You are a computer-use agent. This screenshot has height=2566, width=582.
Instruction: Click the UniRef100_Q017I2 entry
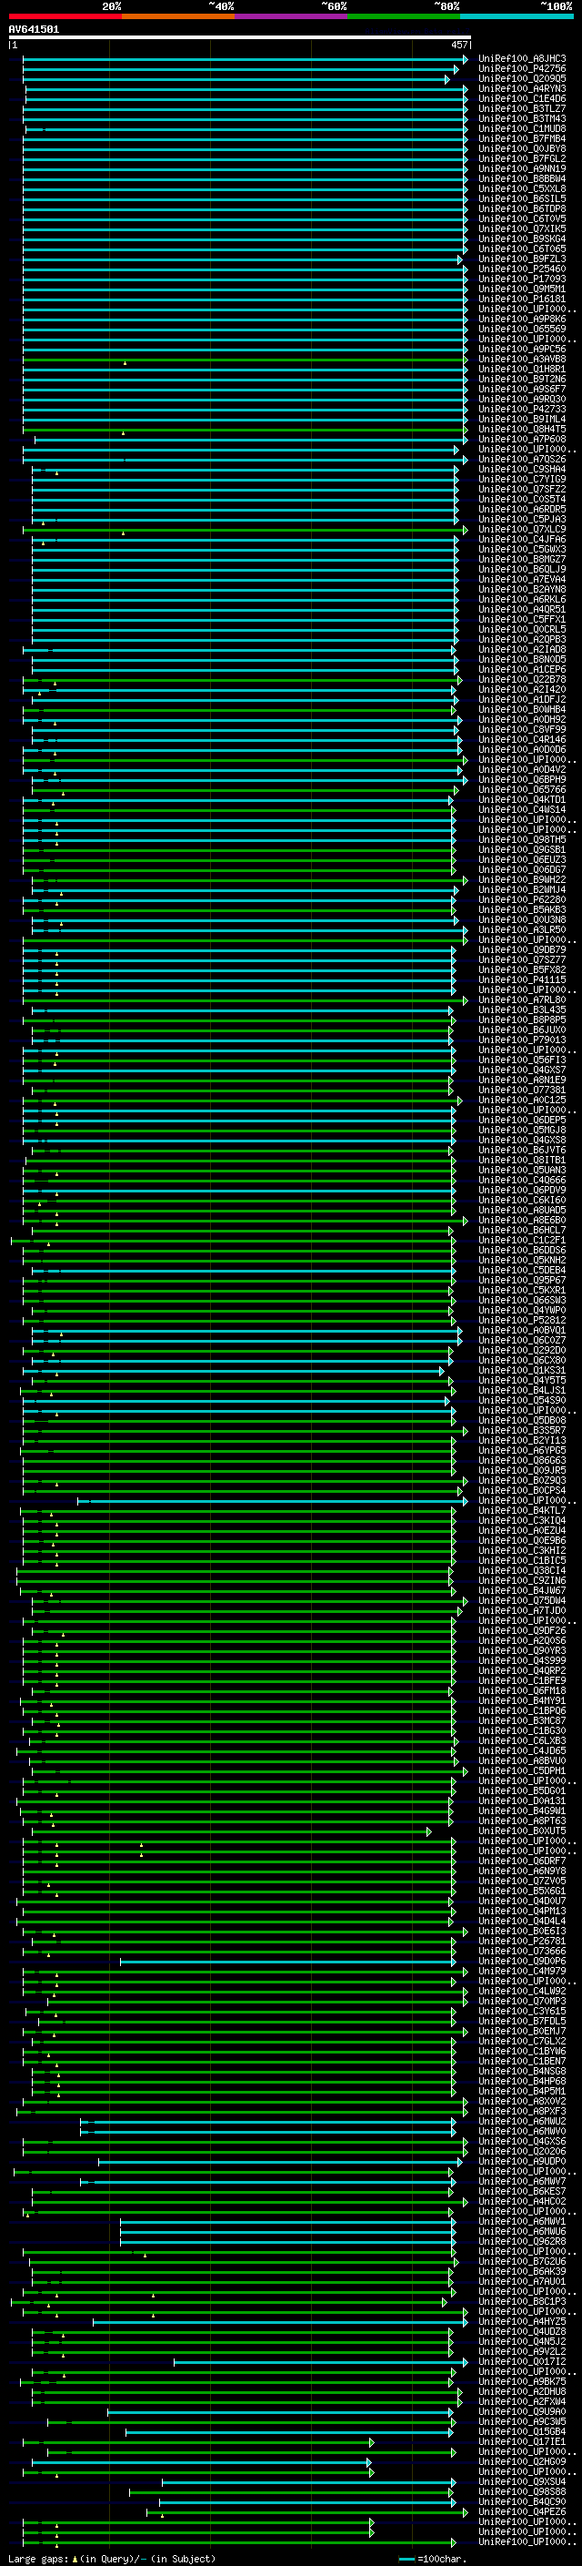click(x=522, y=2362)
